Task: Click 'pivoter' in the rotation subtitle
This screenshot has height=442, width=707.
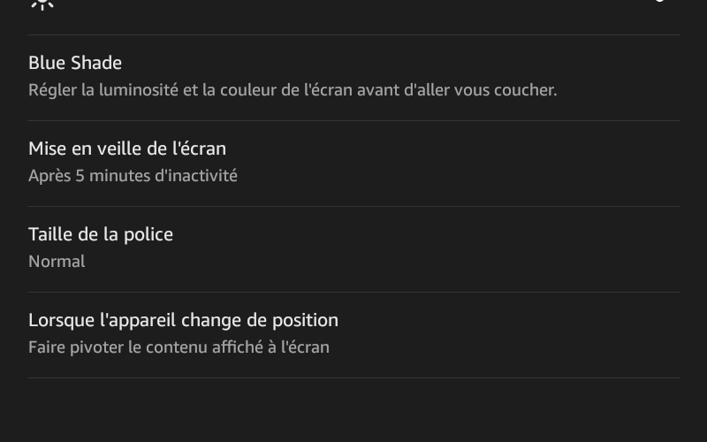Action: [x=96, y=347]
